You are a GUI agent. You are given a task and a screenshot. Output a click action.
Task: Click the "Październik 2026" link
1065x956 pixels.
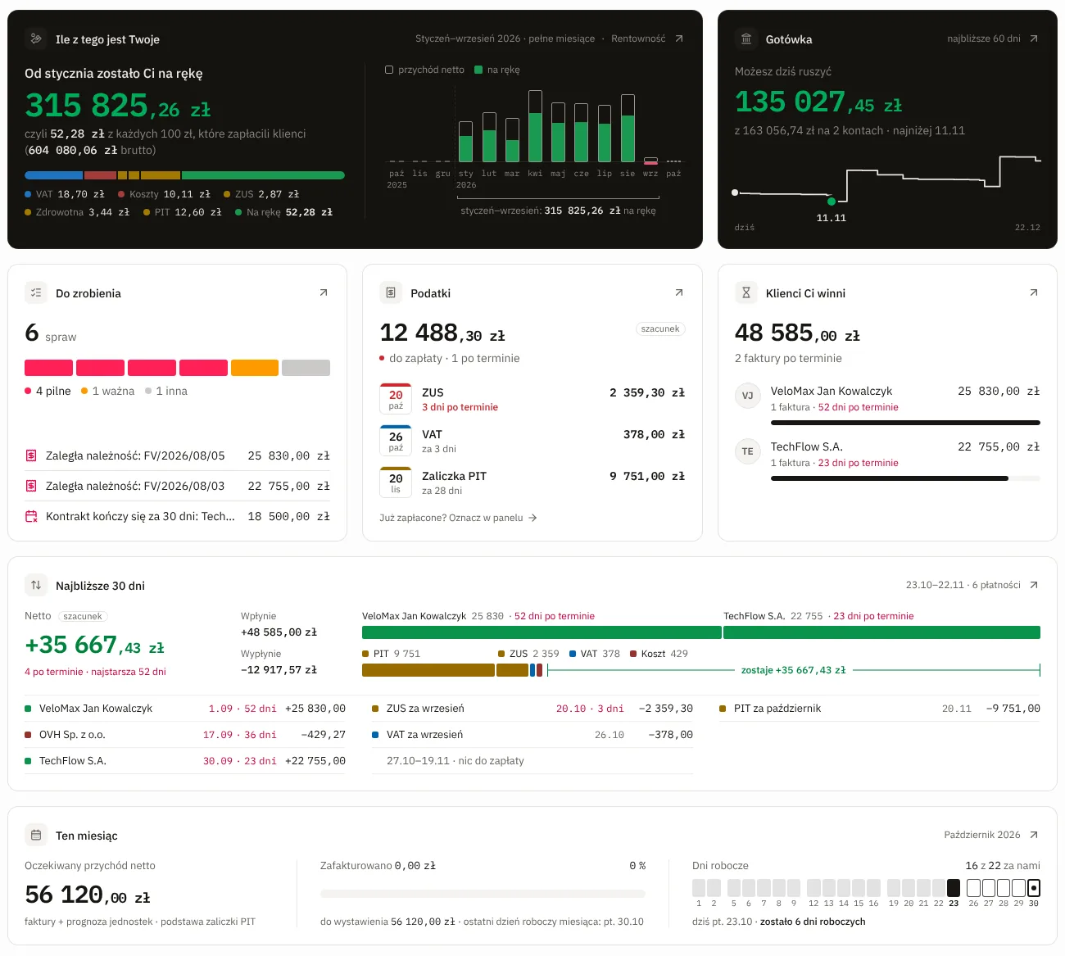(x=982, y=835)
